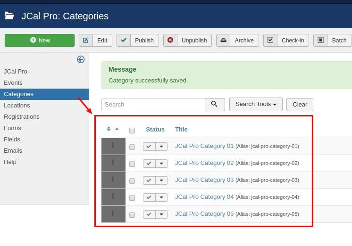
Task: Open JCal Pro Category 04 link
Action: pos(204,197)
